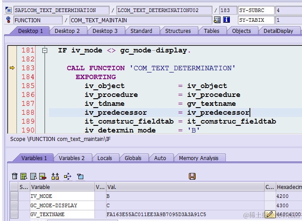Click the function module gear icon

point(8,20)
